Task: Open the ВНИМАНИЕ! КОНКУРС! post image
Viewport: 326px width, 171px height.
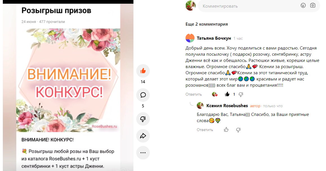Action: 68,80
